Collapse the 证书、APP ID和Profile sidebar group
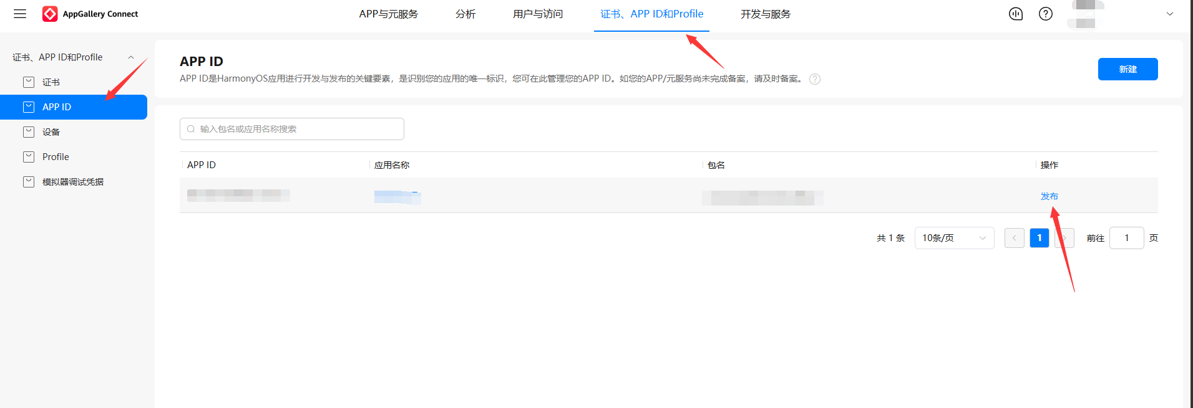Screen dimensions: 1193x408 coord(131,57)
